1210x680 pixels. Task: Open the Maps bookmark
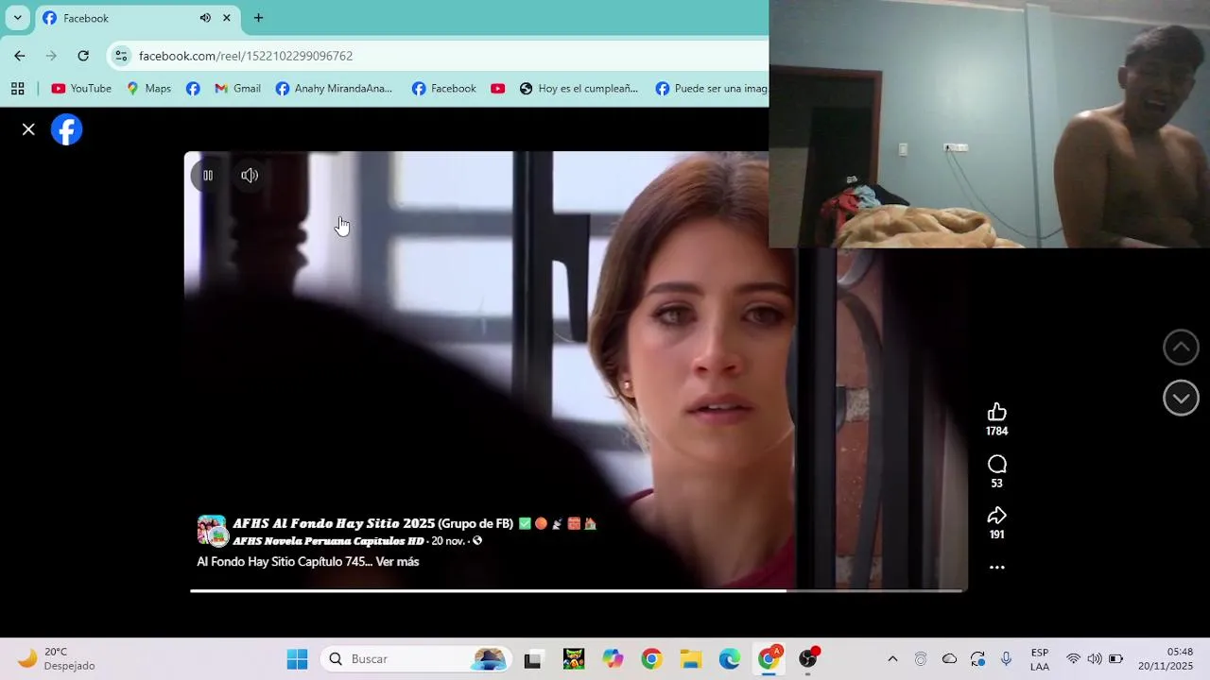148,89
